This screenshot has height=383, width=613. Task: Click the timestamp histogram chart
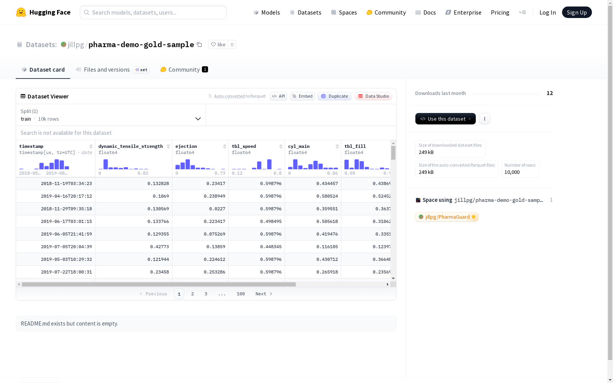coord(44,164)
